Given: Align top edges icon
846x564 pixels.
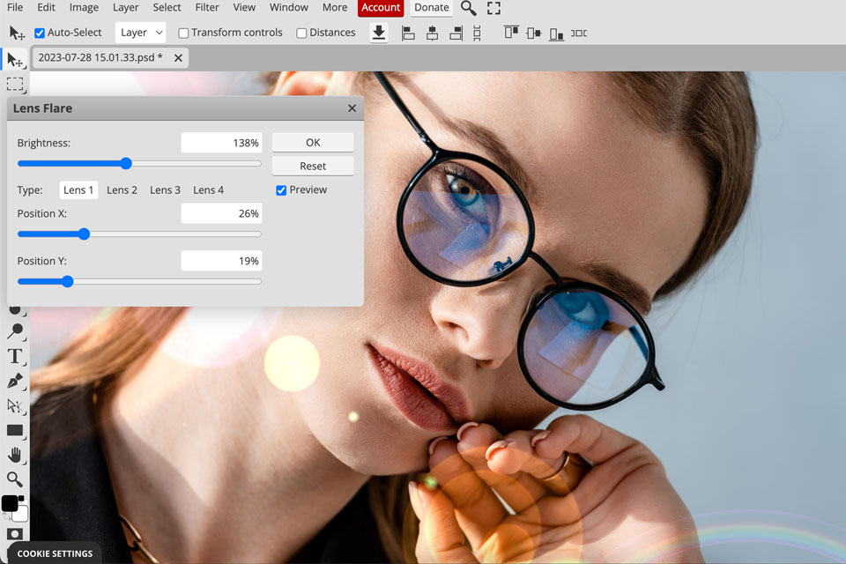Looking at the screenshot, I should tap(511, 33).
